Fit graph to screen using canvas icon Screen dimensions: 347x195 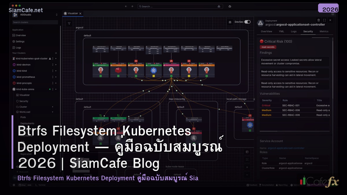pyautogui.click(x=247, y=159)
